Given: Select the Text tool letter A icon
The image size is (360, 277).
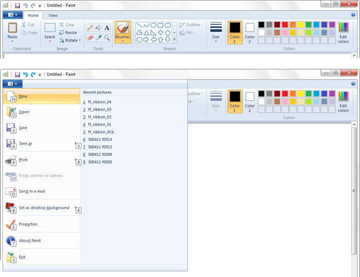Looking at the screenshot, I should [x=107, y=28].
